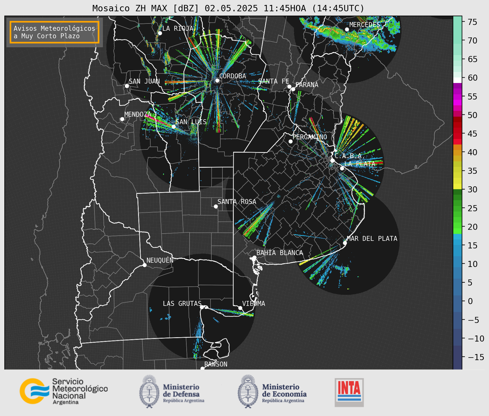Click the RAWSON map label
This screenshot has height=416, width=489.
tap(216, 365)
